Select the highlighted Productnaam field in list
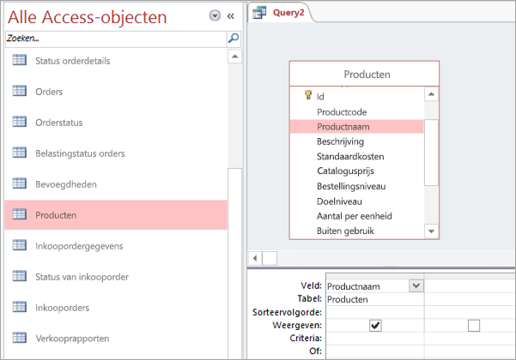The width and height of the screenshot is (516, 360). (356, 127)
